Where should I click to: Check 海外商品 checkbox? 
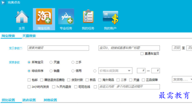pyautogui.click(x=100, y=80)
